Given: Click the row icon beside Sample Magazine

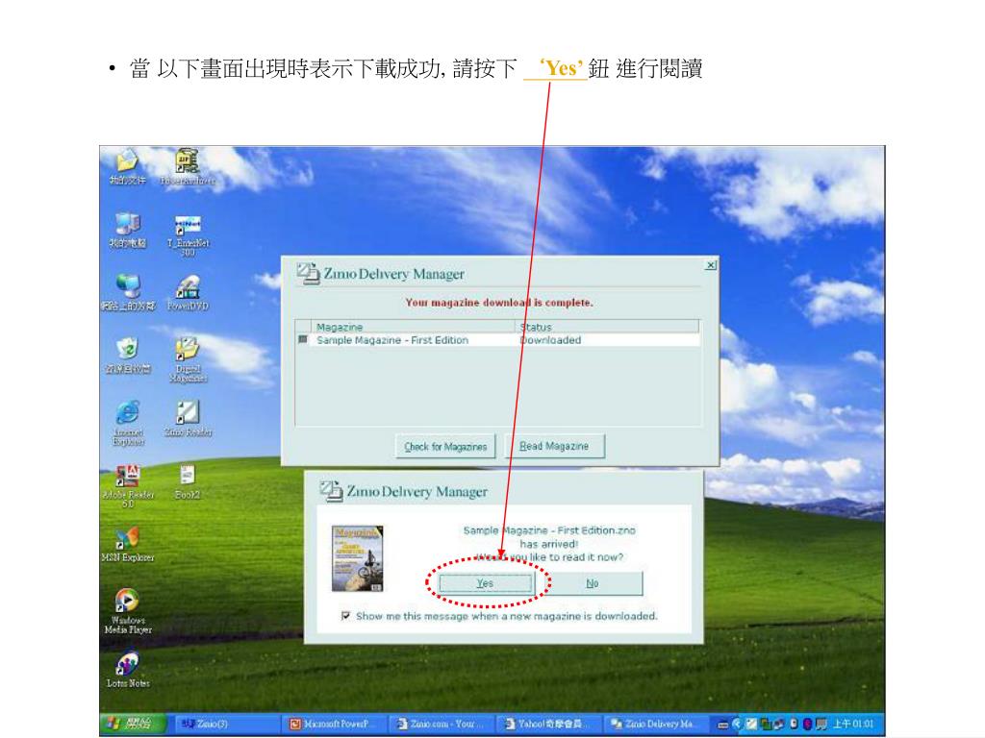Looking at the screenshot, I should point(303,339).
